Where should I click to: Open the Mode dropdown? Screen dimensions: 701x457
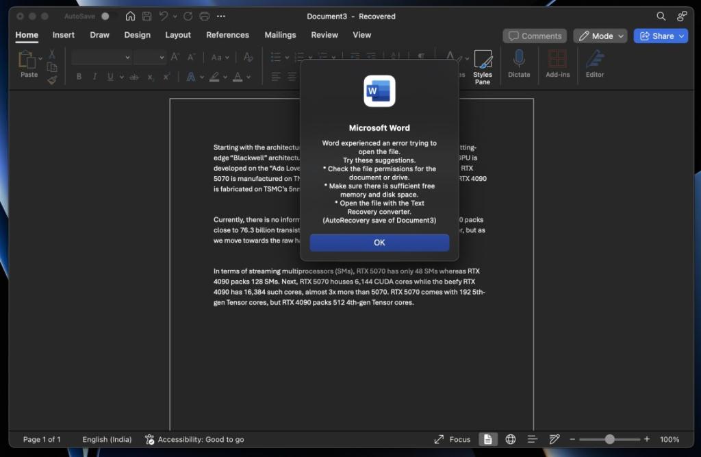[x=600, y=36]
